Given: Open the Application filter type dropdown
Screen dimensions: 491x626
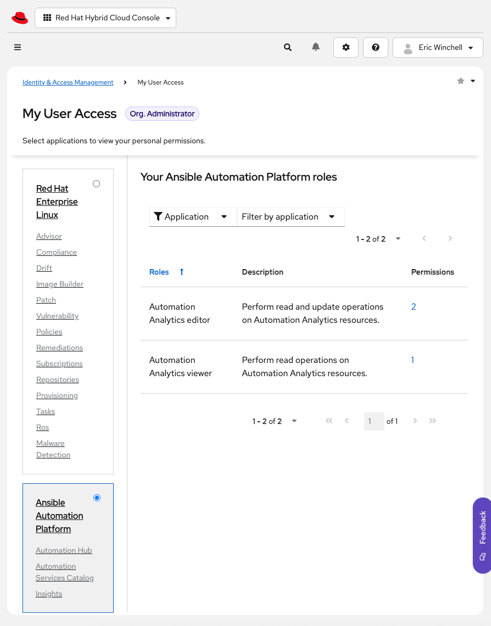Looking at the screenshot, I should tap(192, 217).
